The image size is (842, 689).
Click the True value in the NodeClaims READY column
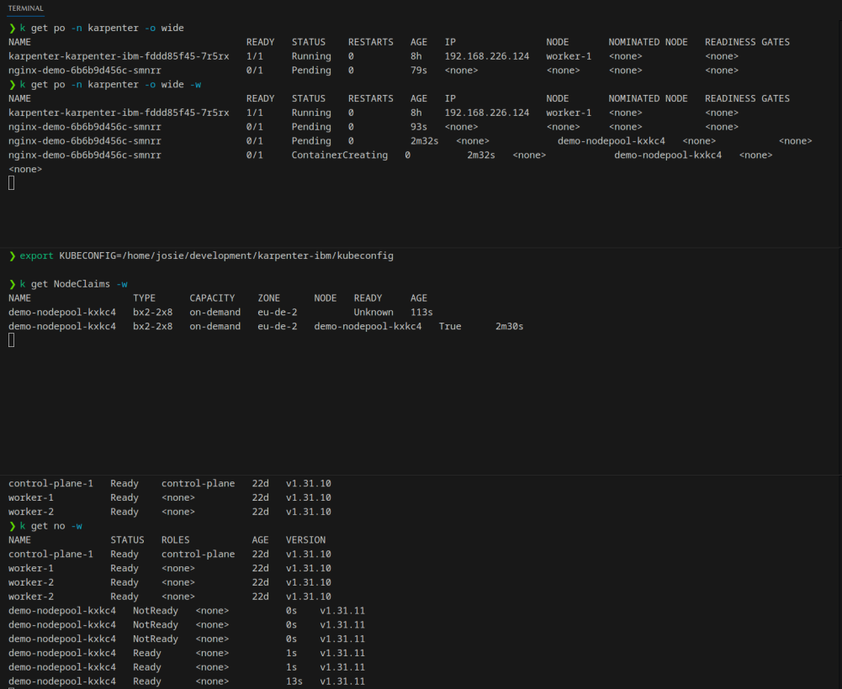tap(449, 326)
